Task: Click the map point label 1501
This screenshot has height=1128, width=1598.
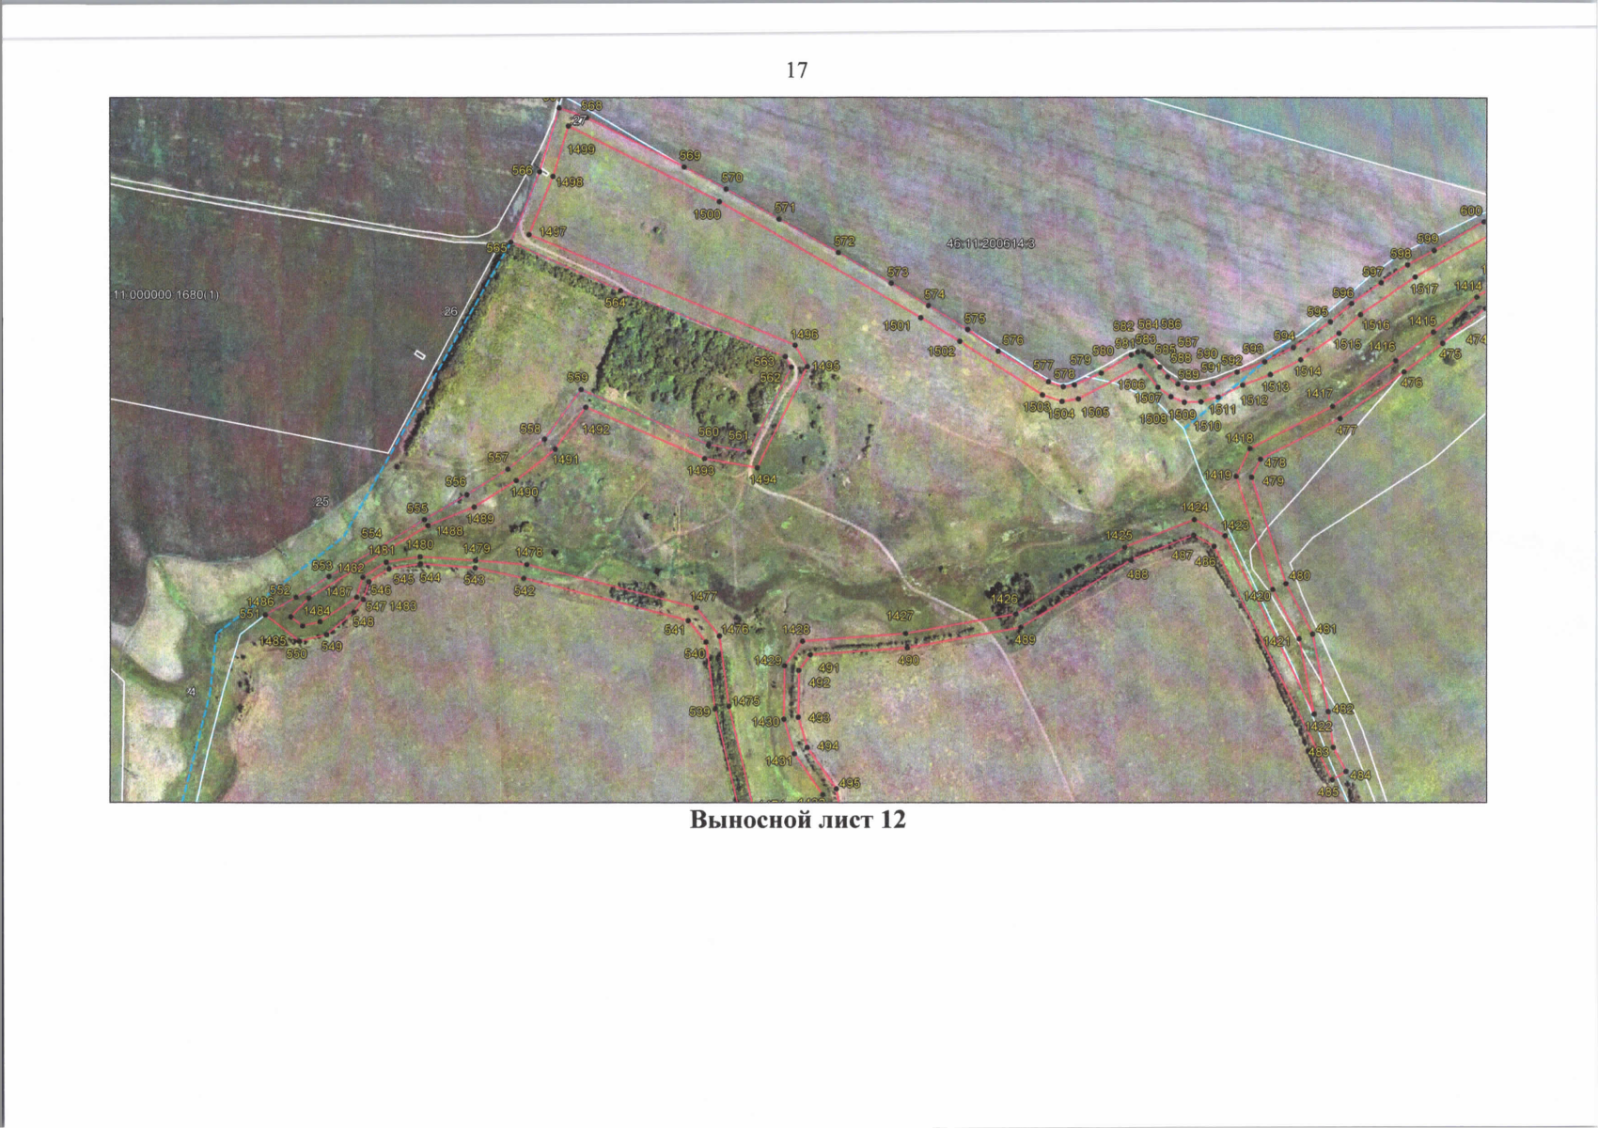Action: [x=898, y=325]
